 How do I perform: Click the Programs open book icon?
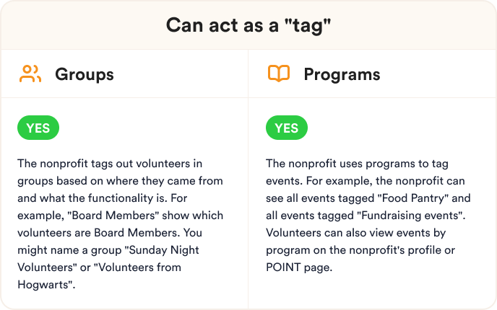coord(279,74)
